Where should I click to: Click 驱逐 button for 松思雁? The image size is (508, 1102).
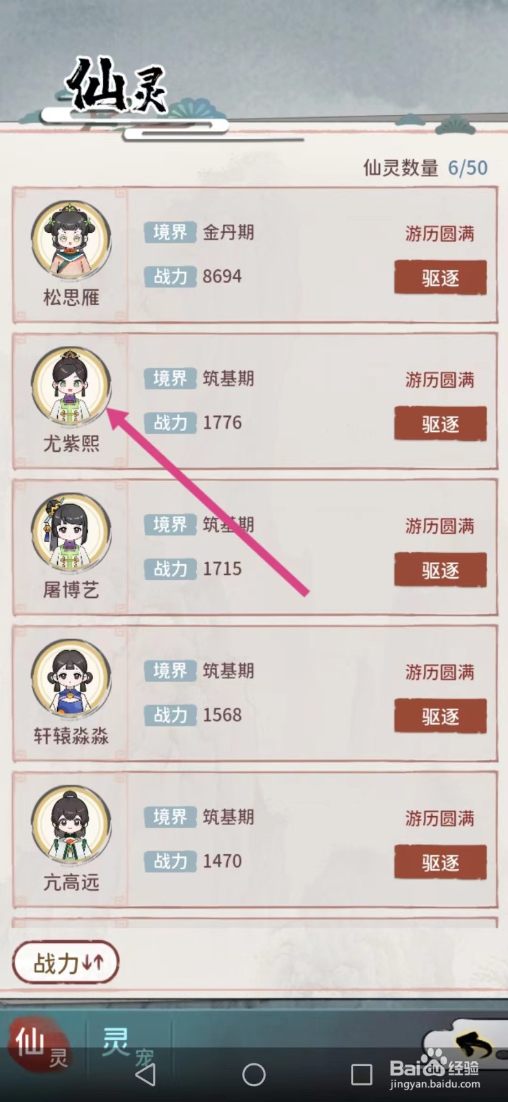(441, 278)
